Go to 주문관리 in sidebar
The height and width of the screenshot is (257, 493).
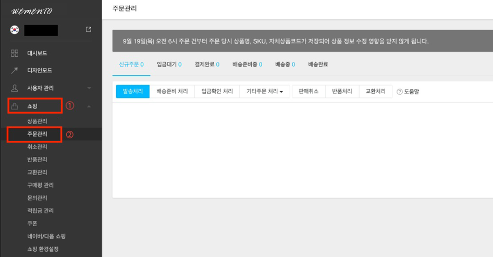tap(37, 134)
